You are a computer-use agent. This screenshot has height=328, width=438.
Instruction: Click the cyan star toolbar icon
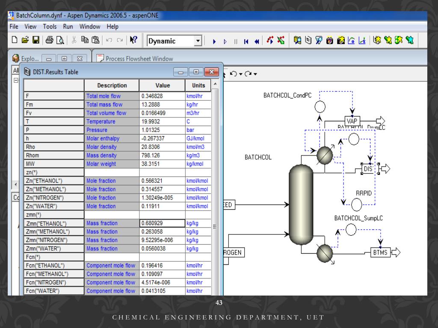[409, 41]
